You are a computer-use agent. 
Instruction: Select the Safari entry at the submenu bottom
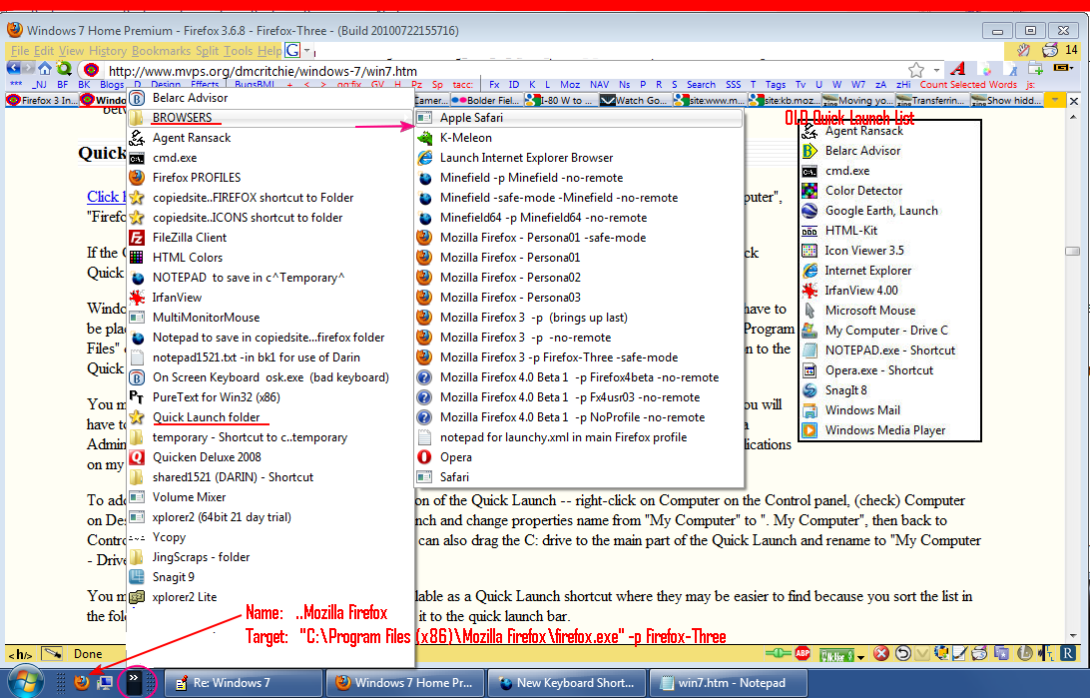(578, 477)
